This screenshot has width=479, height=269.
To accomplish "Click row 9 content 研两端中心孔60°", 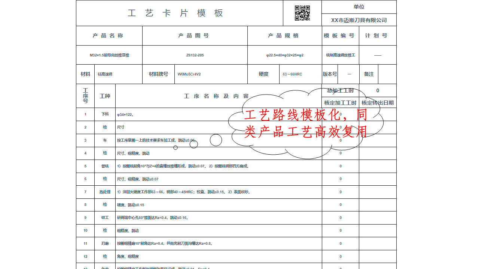I will coord(219,218).
